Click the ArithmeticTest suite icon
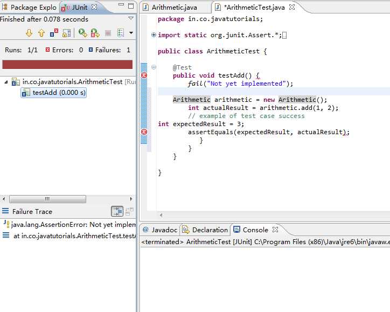This screenshot has height=312, width=390. pos(16,82)
